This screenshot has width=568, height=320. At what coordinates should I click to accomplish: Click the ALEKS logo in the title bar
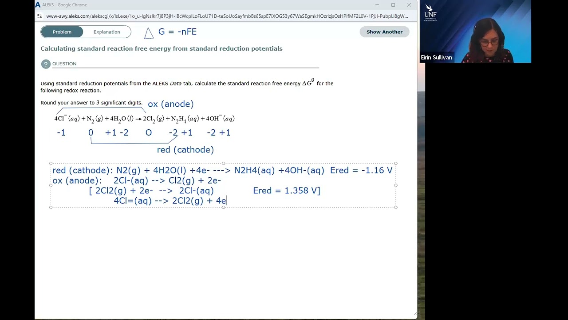tap(38, 5)
